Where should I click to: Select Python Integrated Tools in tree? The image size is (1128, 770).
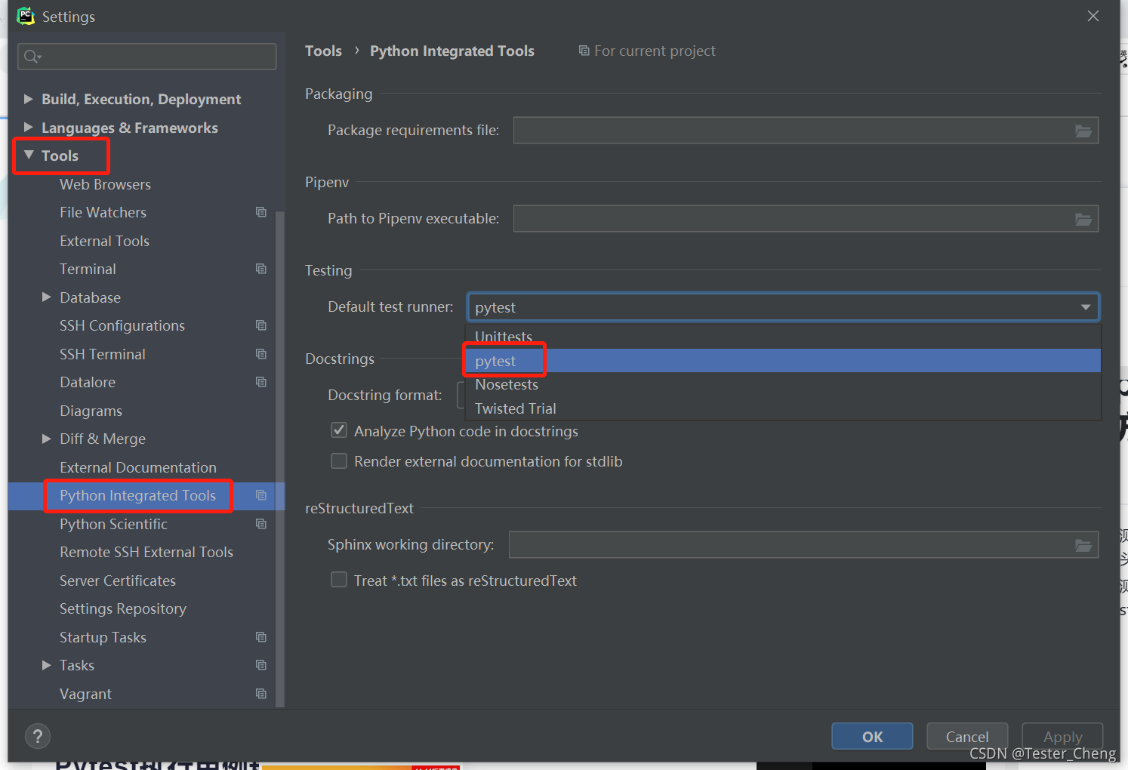coord(138,495)
